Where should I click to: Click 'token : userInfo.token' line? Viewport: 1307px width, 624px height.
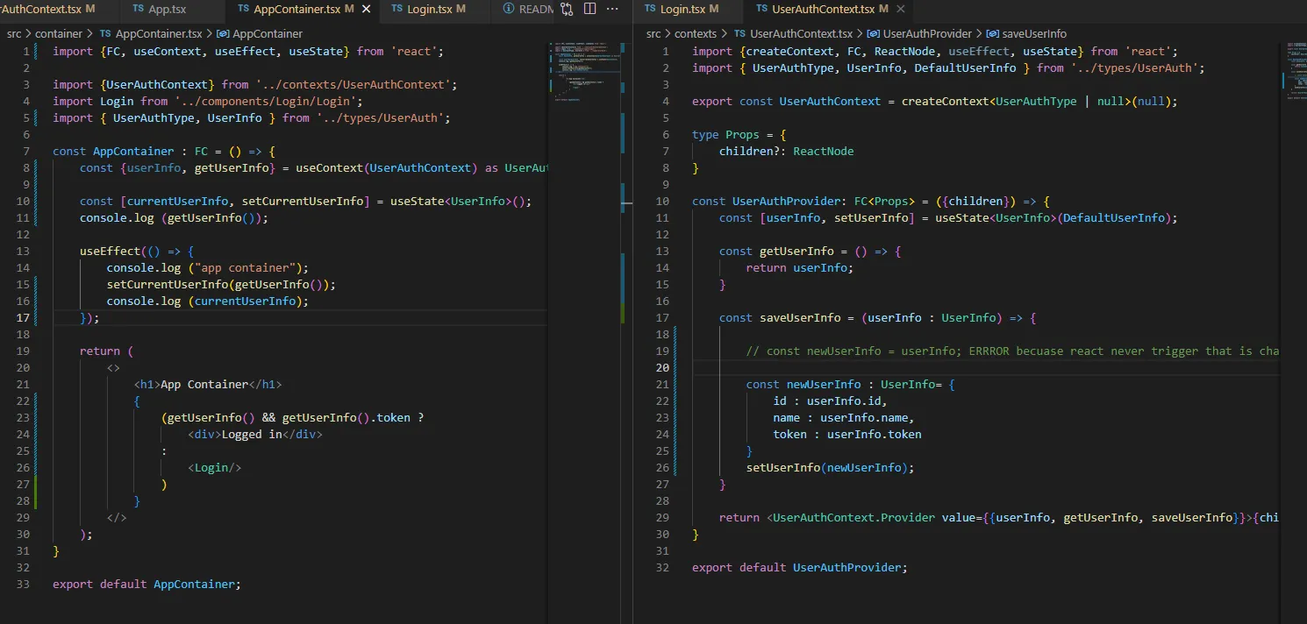[847, 434]
